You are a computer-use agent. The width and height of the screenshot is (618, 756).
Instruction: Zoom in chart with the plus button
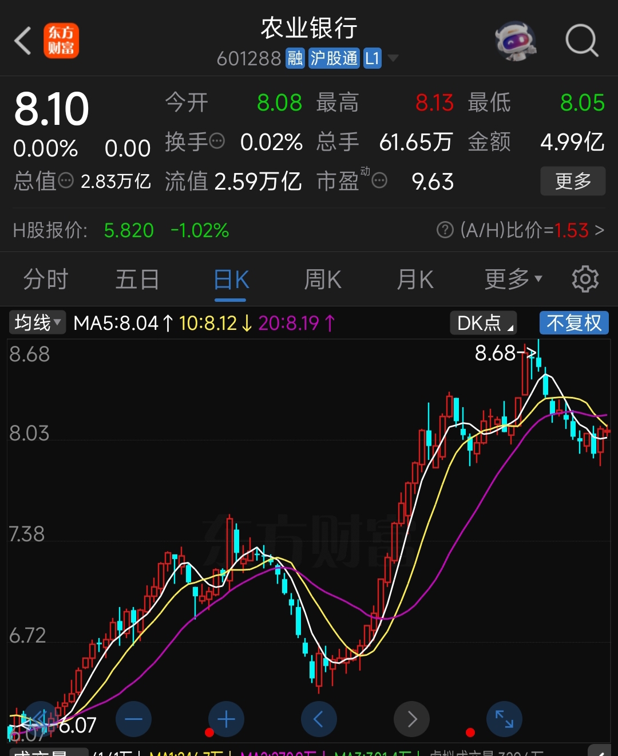coord(226,719)
